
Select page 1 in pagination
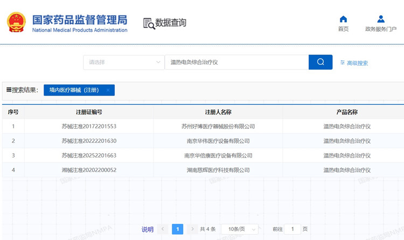point(177,229)
